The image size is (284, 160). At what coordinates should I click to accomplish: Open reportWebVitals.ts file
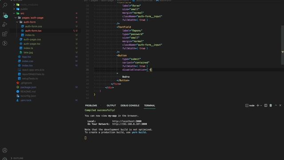[x=33, y=74]
